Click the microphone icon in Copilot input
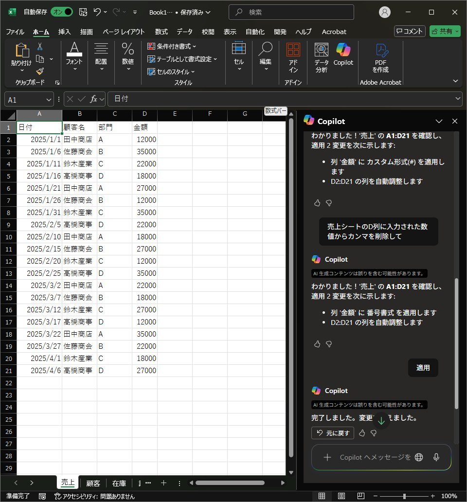This screenshot has height=502, width=467. [x=436, y=457]
